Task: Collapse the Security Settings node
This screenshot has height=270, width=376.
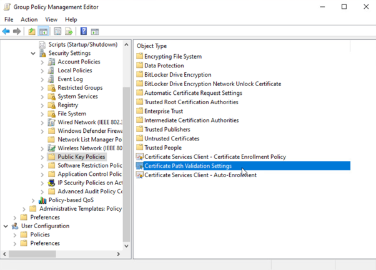Action: 33,54
